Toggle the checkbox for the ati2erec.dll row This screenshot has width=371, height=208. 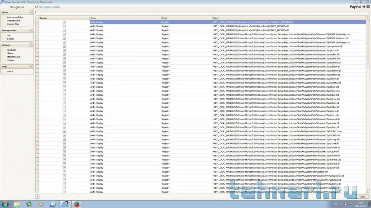coord(64,38)
